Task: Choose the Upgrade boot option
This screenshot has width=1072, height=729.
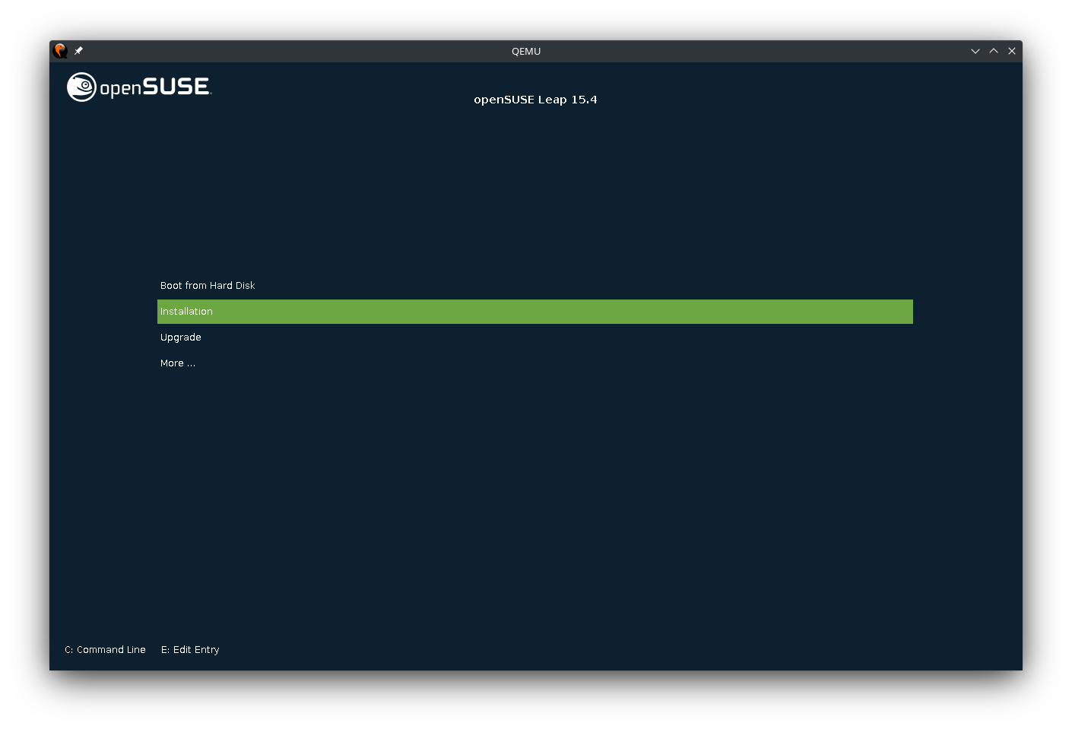Action: coord(180,337)
